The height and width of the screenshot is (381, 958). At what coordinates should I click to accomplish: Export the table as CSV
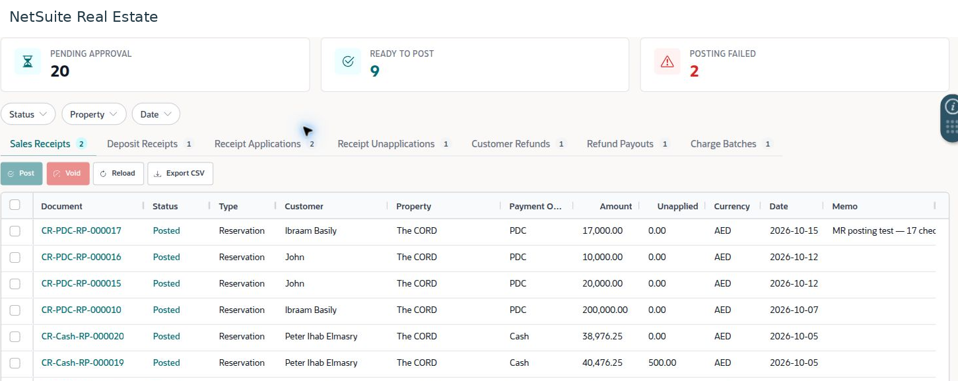180,174
